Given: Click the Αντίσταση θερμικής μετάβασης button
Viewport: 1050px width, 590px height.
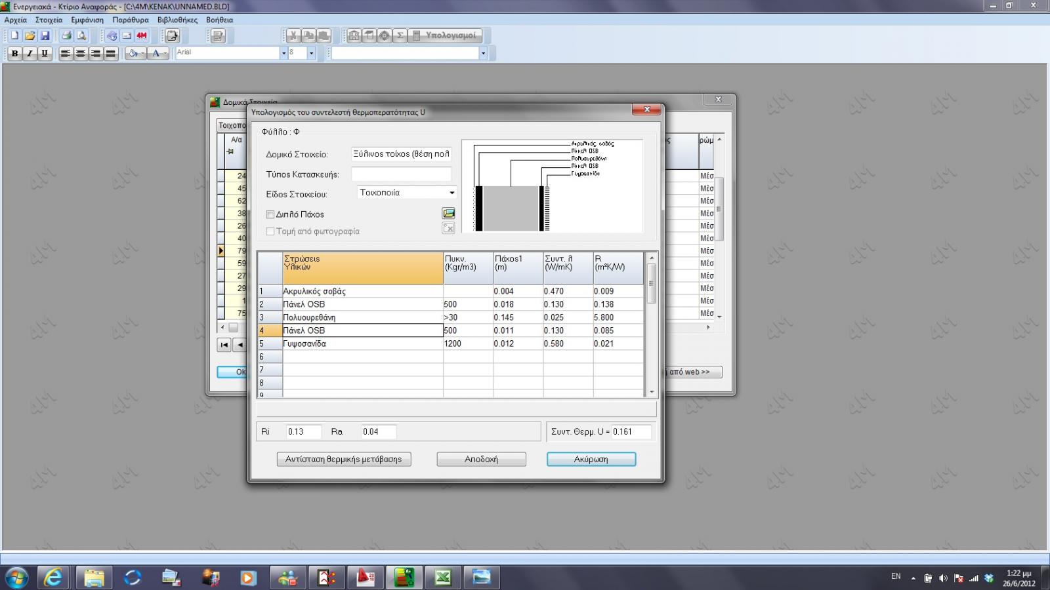Looking at the screenshot, I should 343,460.
